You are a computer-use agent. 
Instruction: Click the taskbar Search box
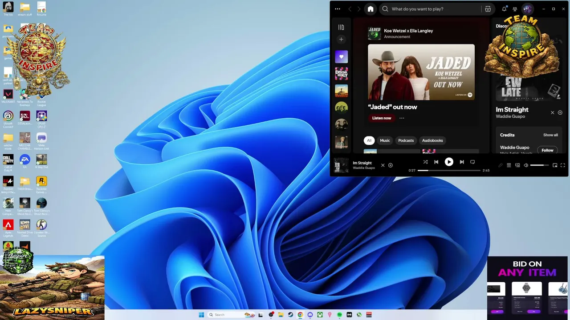(x=231, y=315)
